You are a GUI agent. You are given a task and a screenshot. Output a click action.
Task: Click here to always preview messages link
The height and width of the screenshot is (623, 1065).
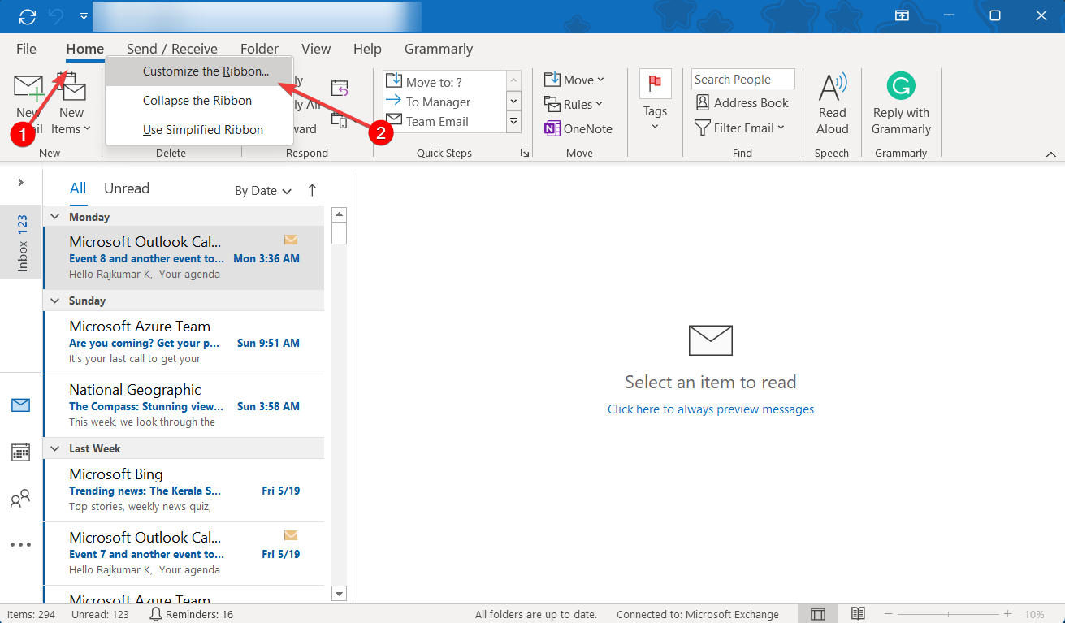tap(711, 409)
